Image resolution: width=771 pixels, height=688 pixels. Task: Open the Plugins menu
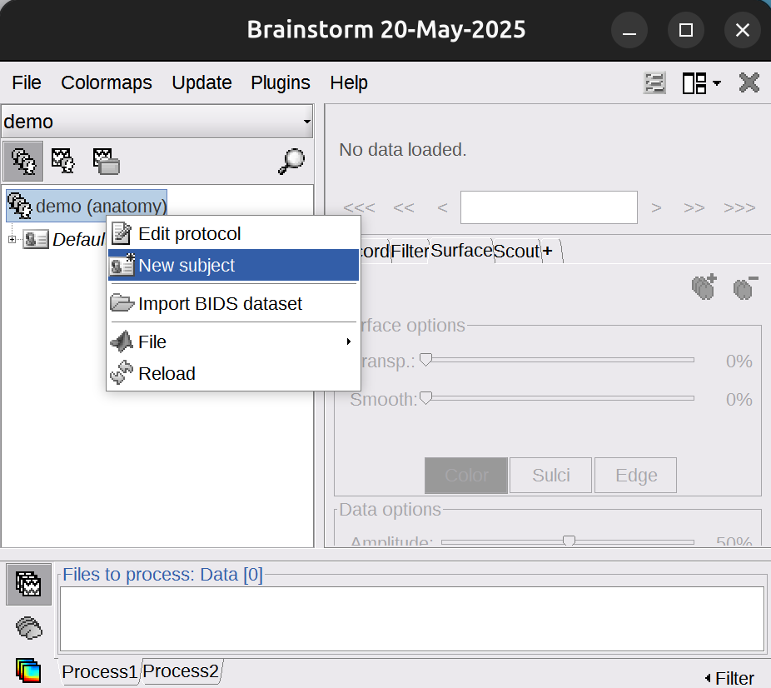(281, 82)
